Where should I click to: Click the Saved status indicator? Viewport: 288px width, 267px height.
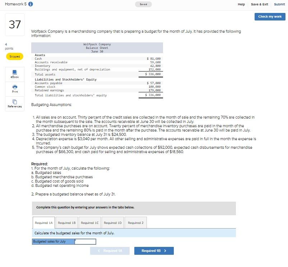(143, 4)
